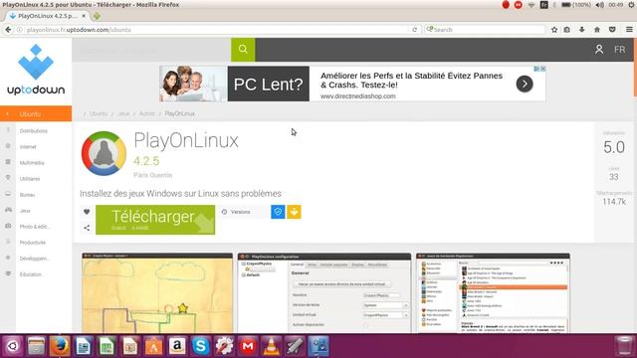Screen dimensions: 637x358
Task: Focus the Firefox Search box
Action: (x=485, y=30)
